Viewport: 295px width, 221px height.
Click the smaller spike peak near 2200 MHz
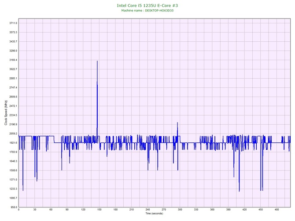pos(177,123)
